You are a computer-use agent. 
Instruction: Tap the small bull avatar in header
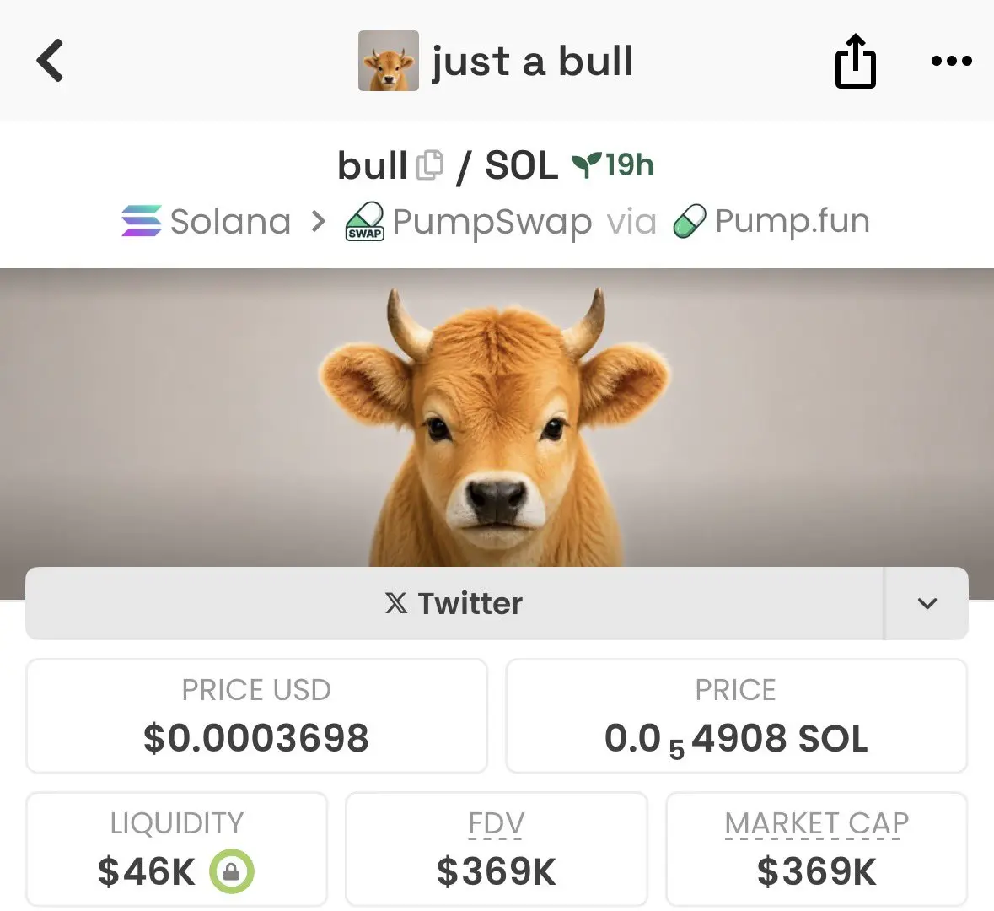point(388,61)
